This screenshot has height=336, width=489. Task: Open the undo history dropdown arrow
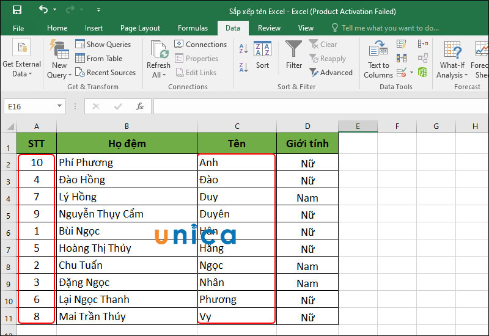(55, 10)
